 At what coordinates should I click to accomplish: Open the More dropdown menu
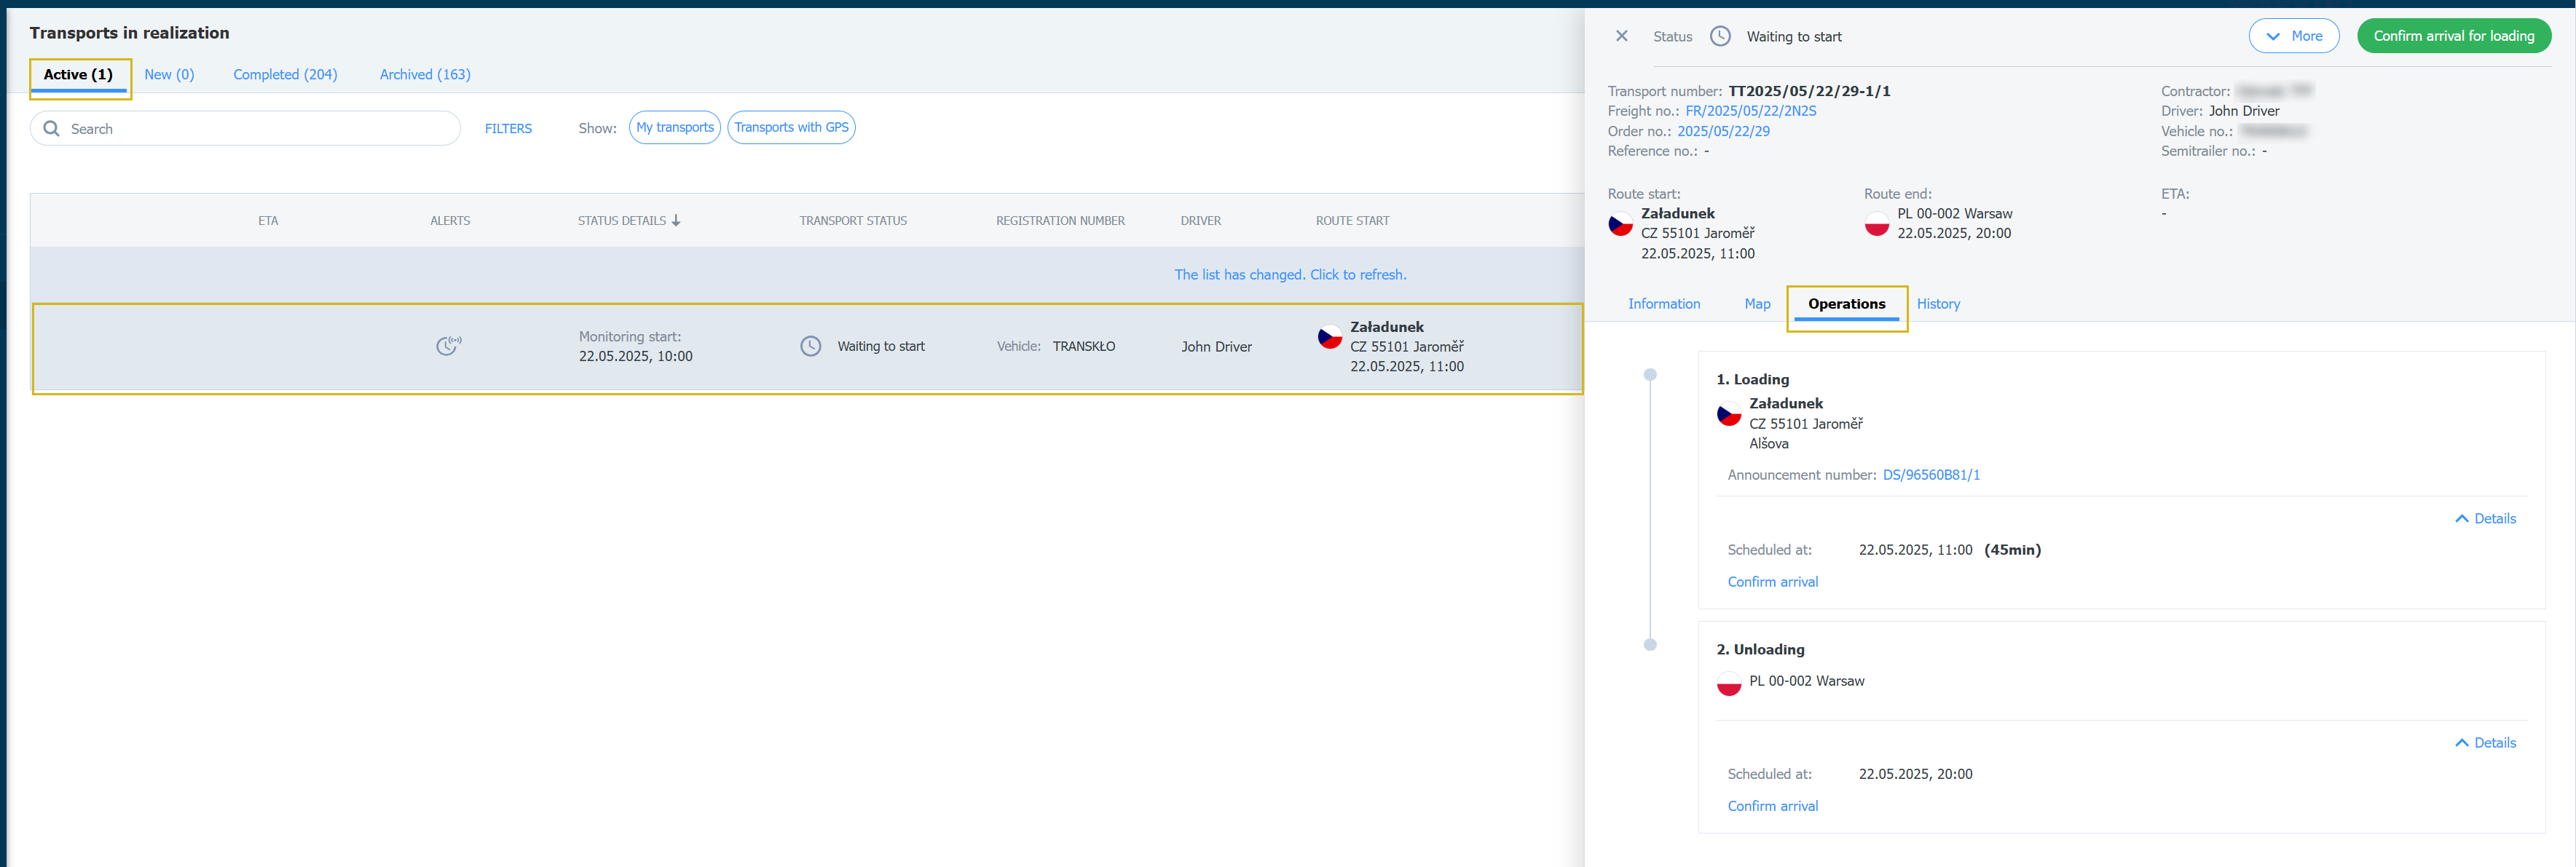click(2293, 36)
